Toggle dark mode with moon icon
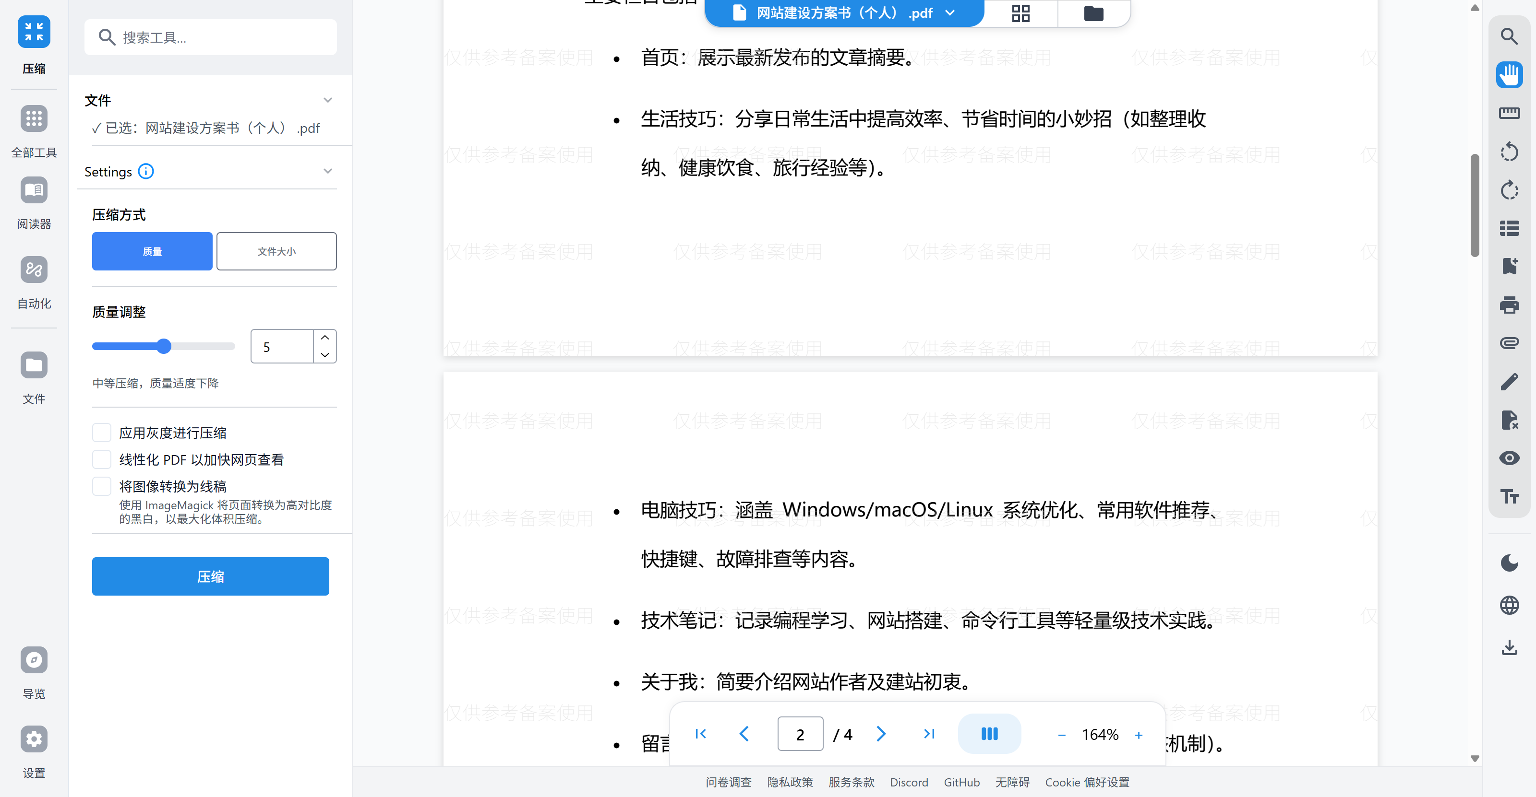The width and height of the screenshot is (1536, 797). click(x=1509, y=563)
